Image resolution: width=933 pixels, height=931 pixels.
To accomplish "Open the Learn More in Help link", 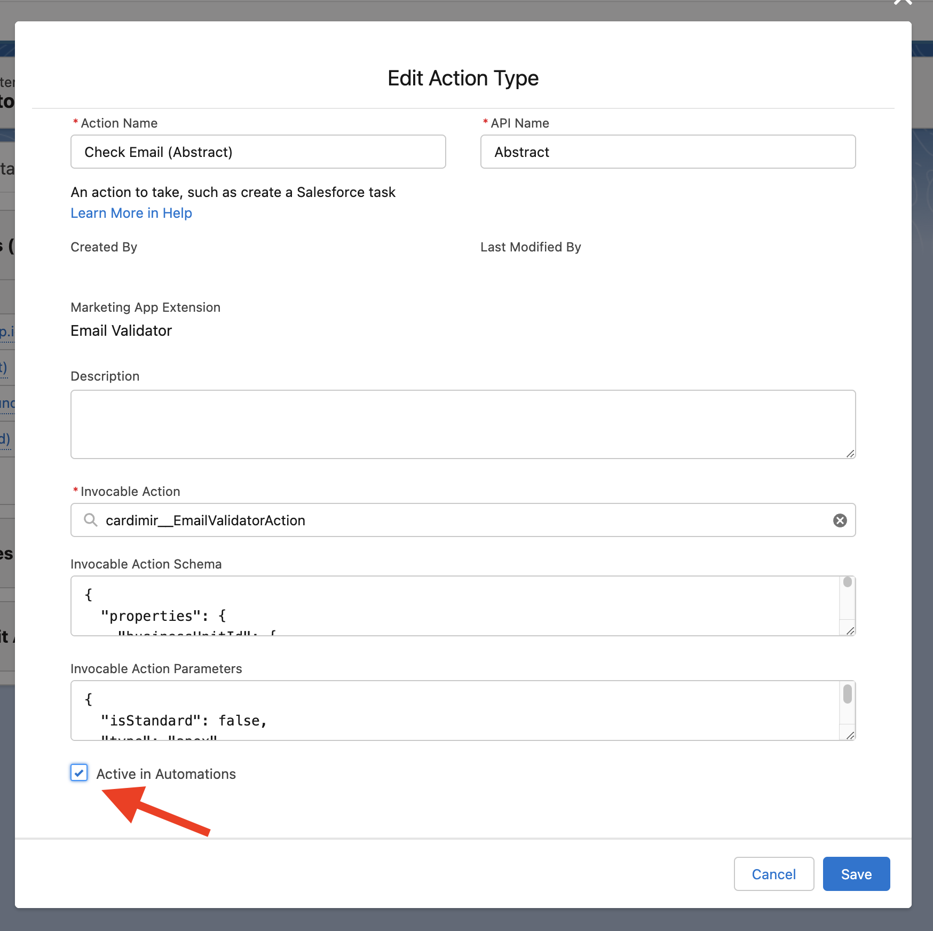I will click(x=131, y=213).
